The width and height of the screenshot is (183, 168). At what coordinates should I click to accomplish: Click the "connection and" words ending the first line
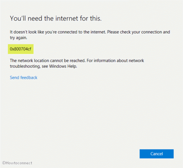coord(156,32)
